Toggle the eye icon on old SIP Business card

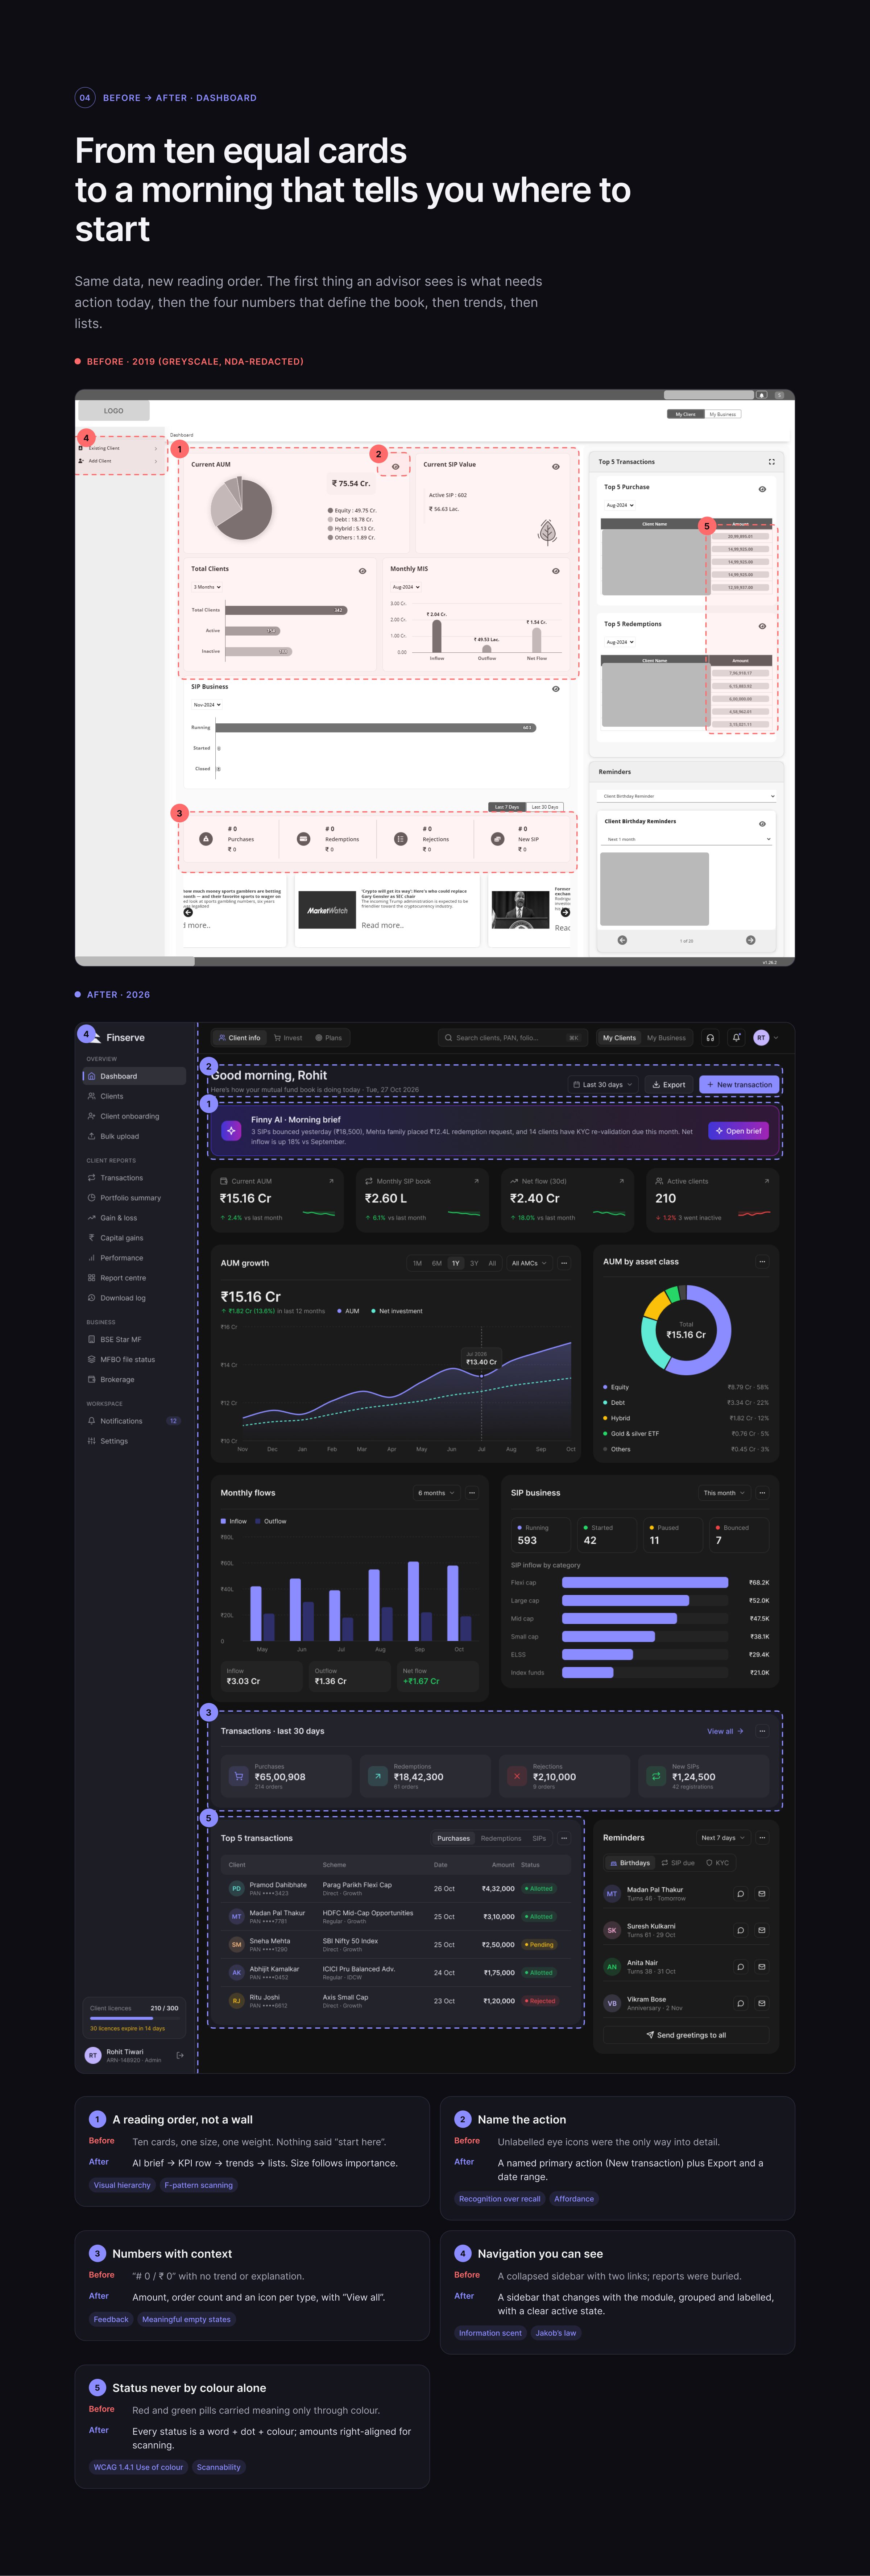point(556,689)
